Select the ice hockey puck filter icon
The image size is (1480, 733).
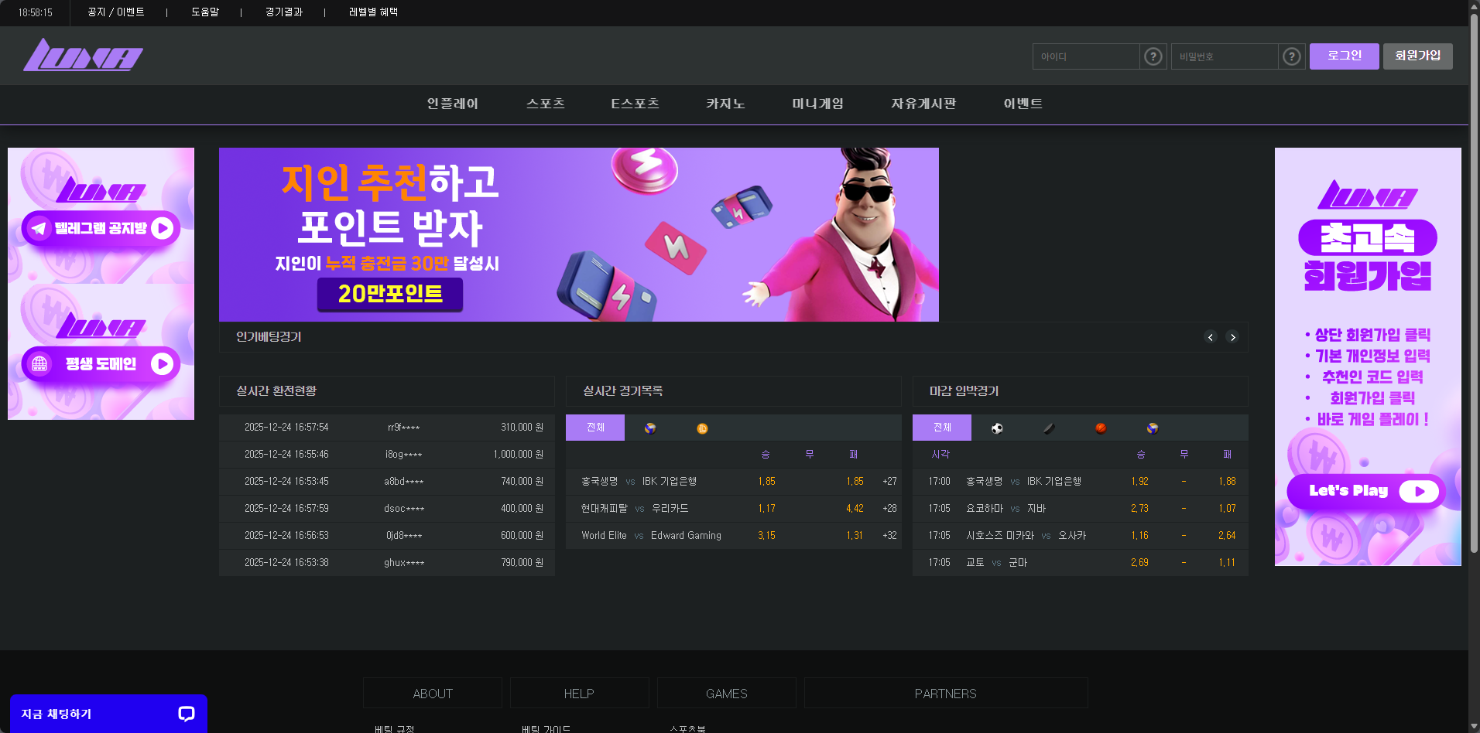[x=1049, y=428]
